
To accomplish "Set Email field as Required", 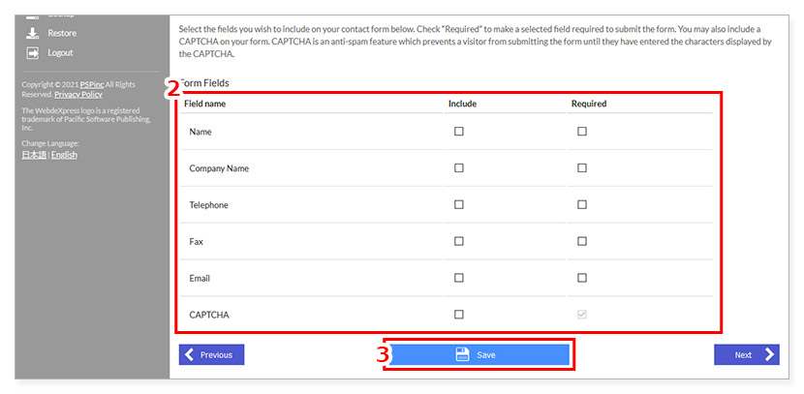I will click(x=582, y=278).
